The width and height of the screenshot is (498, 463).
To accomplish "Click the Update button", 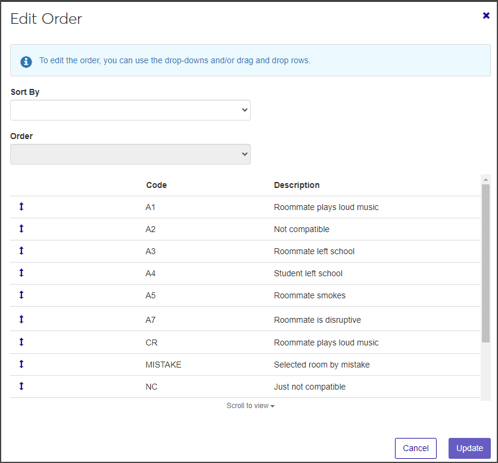I will [x=469, y=448].
